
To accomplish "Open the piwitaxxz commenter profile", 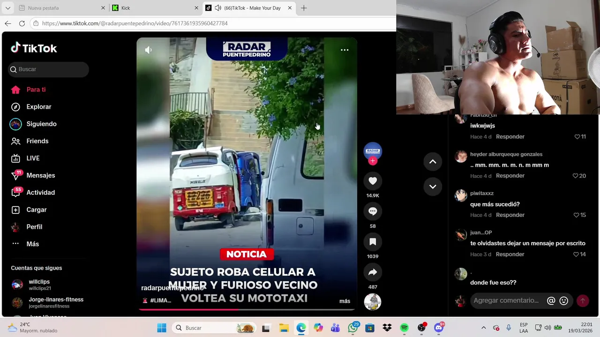I will [x=482, y=193].
